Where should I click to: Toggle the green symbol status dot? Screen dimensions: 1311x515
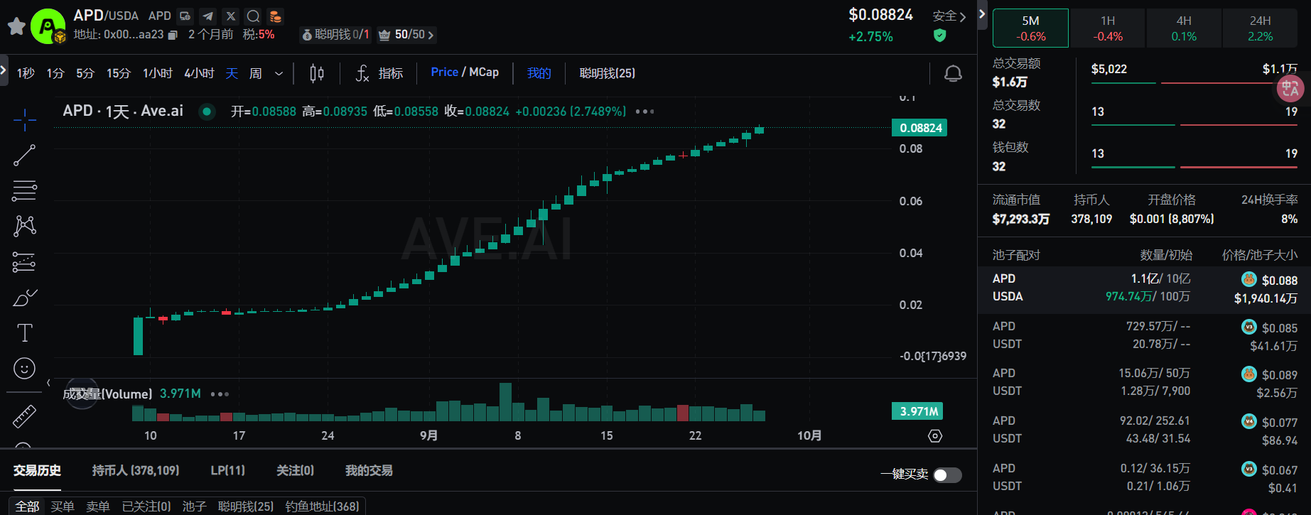(x=207, y=112)
